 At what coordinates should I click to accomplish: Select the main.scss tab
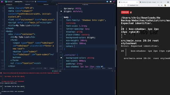pyautogui.click(x=85, y=4)
